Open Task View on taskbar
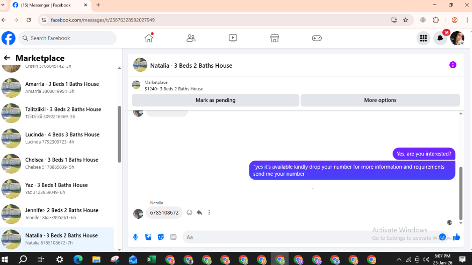 [41, 259]
